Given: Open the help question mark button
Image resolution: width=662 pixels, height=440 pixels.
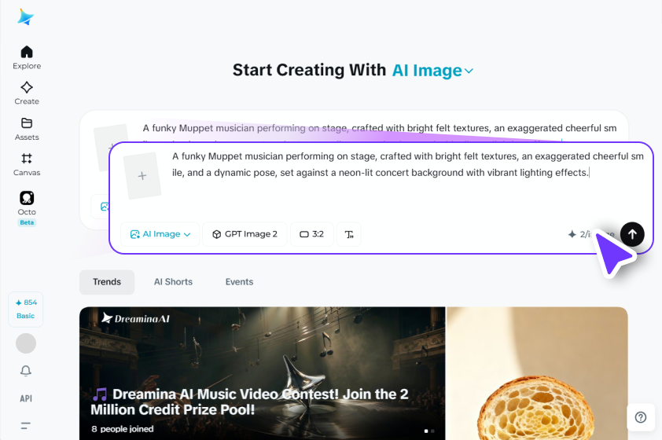Looking at the screenshot, I should (641, 417).
